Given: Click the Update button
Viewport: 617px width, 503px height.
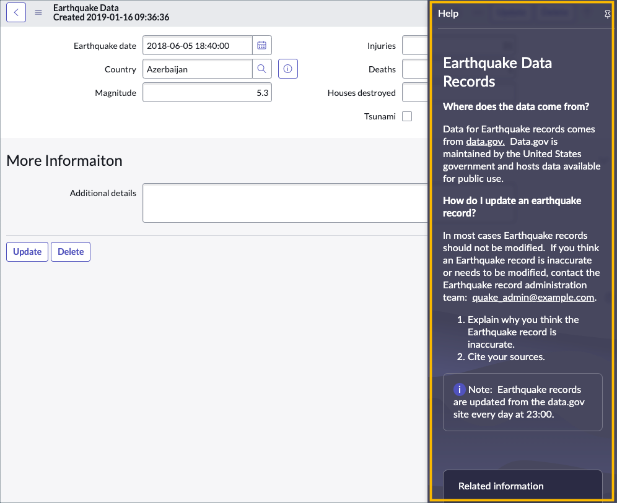Looking at the screenshot, I should [x=27, y=251].
